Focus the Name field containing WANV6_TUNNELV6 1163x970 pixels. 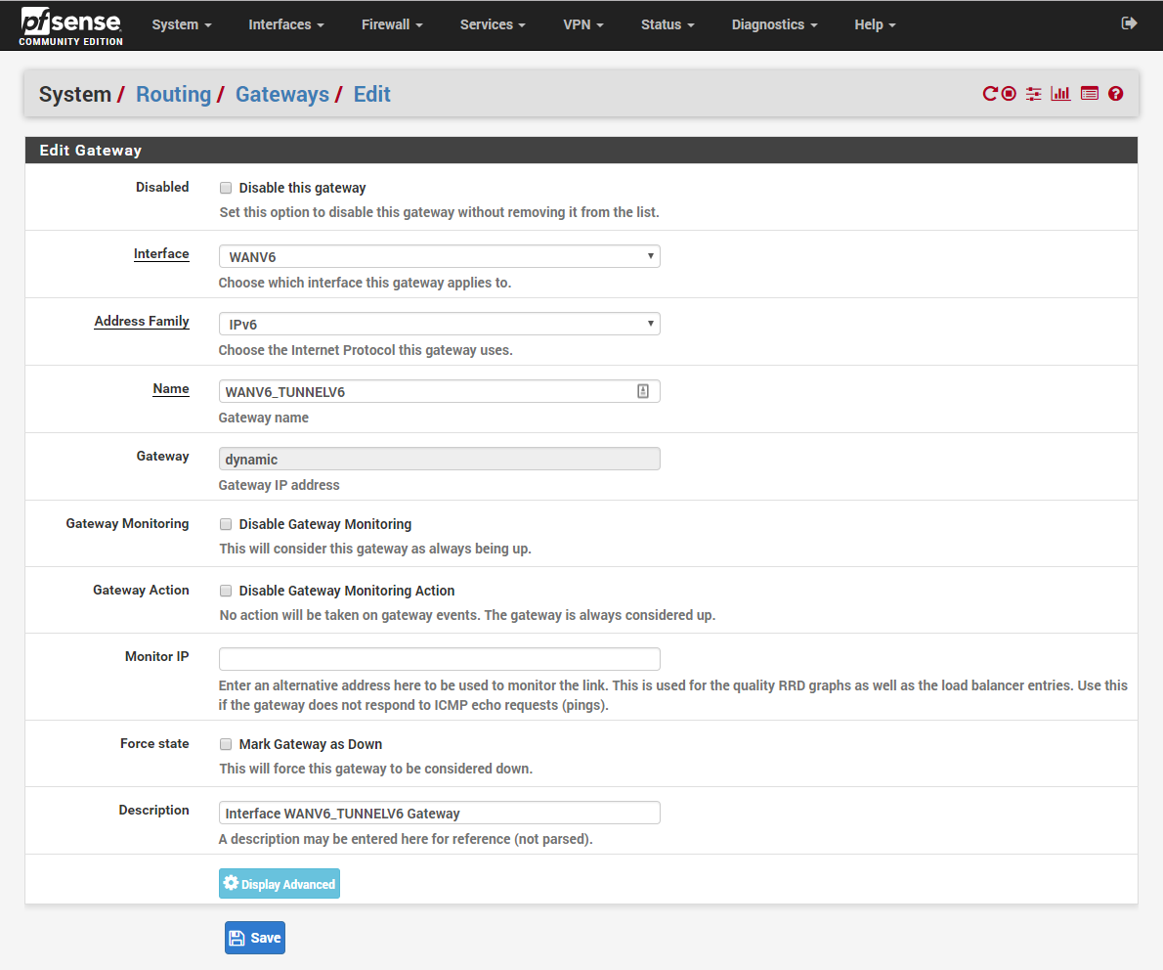tap(439, 391)
